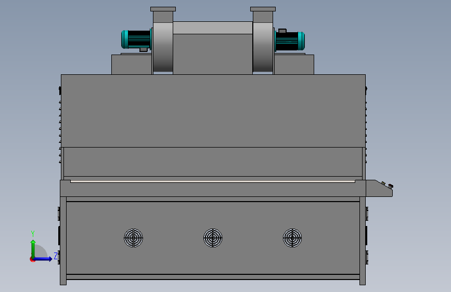Viewport: 451px width, 292px height.
Task: Click the red button on control console
Action: [x=391, y=186]
